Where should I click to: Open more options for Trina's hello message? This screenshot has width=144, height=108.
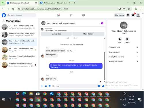pyautogui.click(x=74, y=51)
